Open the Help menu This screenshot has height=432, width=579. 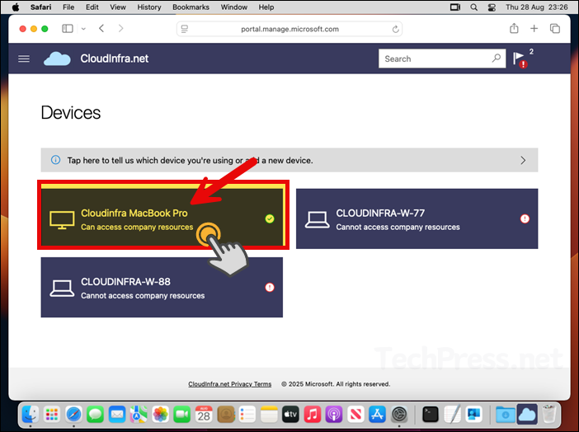point(266,7)
